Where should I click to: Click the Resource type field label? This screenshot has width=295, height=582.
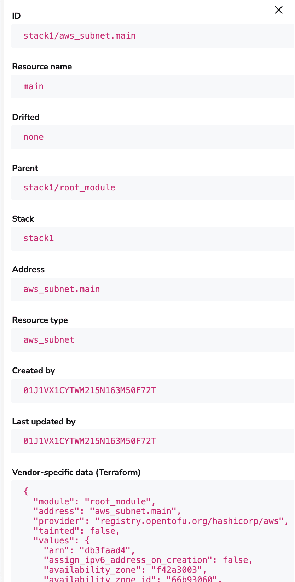pos(40,320)
